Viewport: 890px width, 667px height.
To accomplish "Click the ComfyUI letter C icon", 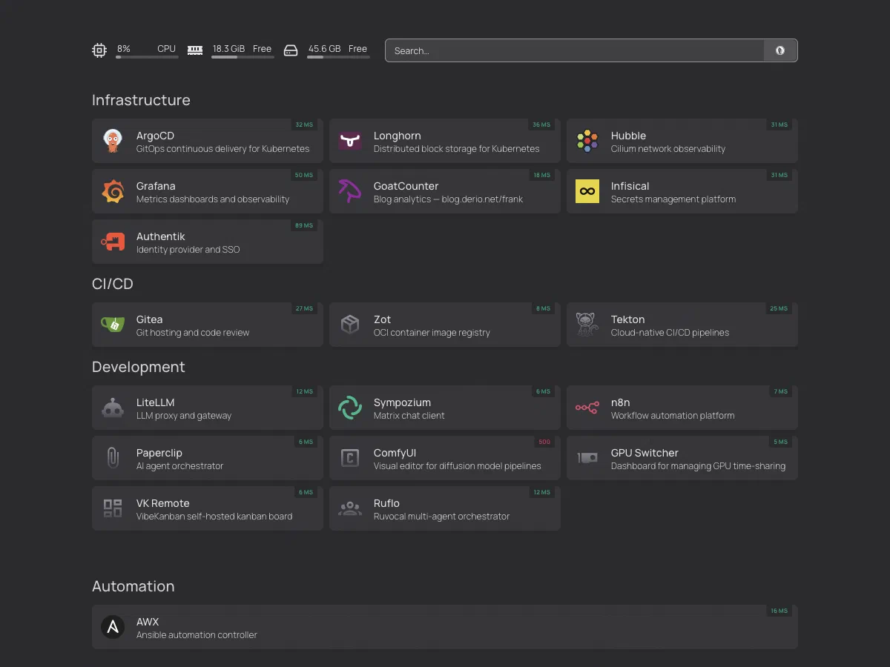I will pos(350,458).
